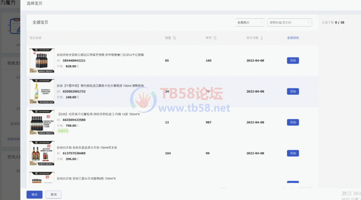This screenshot has height=200, width=361.
Task: Click the title of the 张裕五星金奖白兰地 item
Action: click(x=87, y=148)
